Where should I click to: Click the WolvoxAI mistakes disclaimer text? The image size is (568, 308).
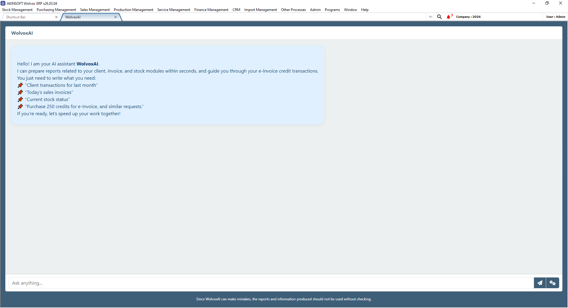click(284, 299)
